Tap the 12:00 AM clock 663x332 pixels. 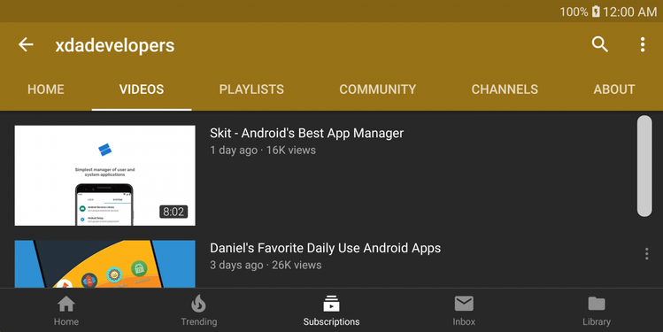(x=629, y=12)
